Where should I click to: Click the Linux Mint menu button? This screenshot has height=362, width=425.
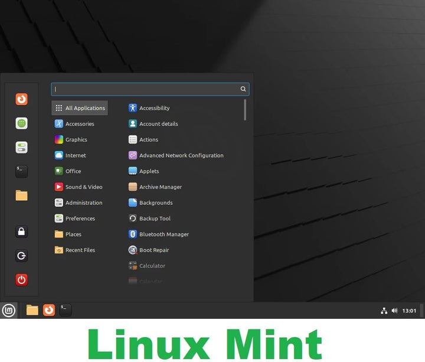9,311
